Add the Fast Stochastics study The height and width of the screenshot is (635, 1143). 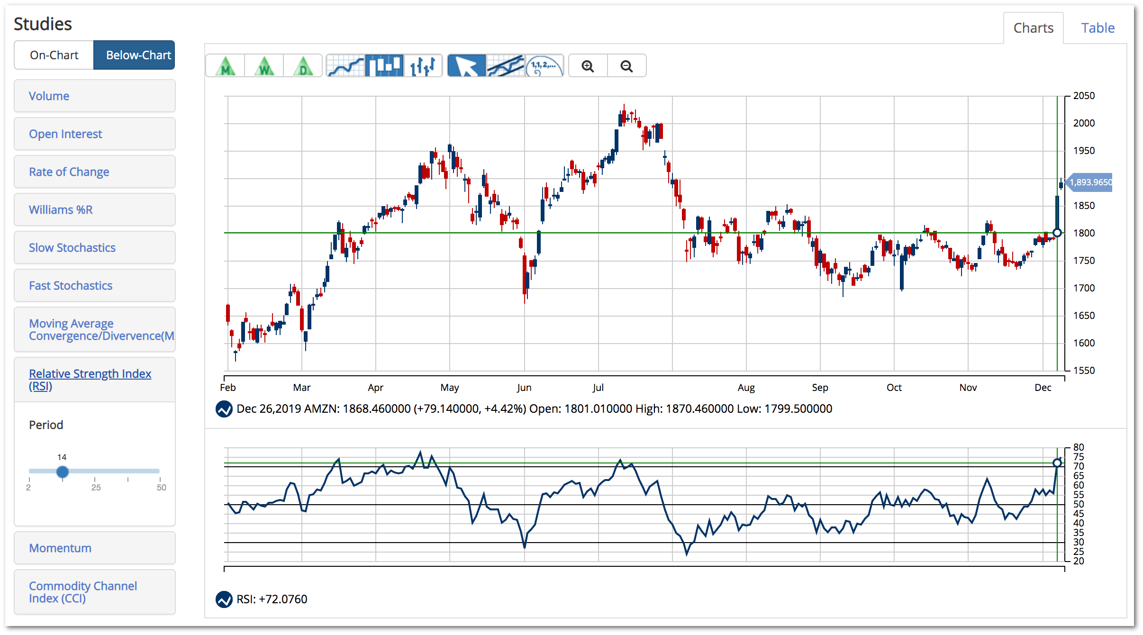click(95, 285)
